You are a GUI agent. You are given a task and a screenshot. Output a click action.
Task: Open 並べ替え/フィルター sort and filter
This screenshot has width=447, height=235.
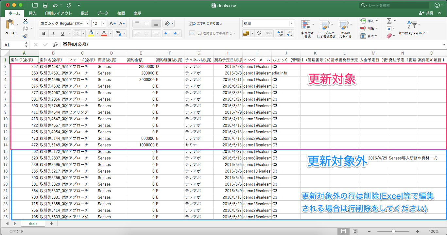click(x=413, y=28)
